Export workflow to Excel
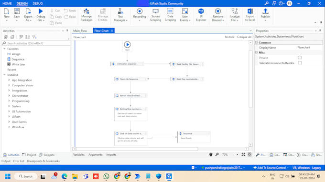This screenshot has height=182, width=325. click(x=250, y=15)
